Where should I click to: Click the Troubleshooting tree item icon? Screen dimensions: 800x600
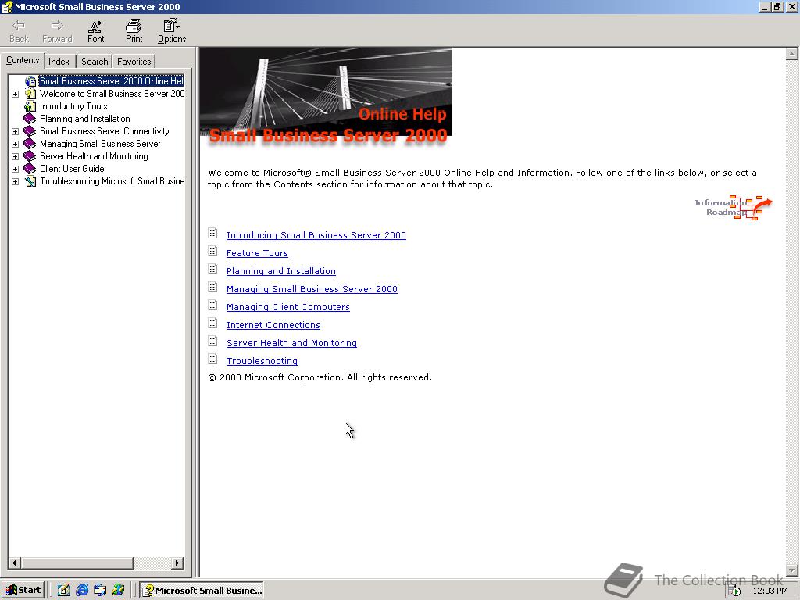tap(30, 181)
